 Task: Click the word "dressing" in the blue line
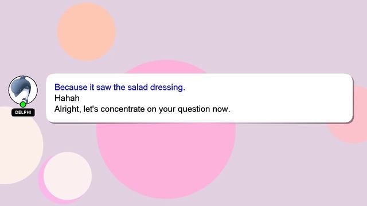(x=167, y=88)
